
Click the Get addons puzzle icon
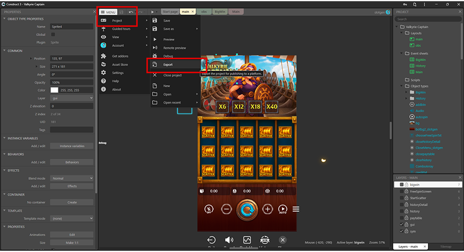104,56
